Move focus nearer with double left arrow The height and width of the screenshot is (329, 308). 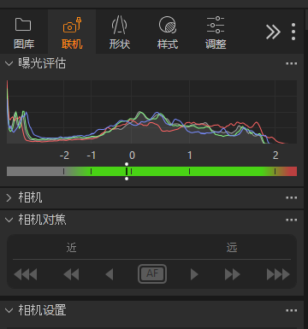point(71,274)
